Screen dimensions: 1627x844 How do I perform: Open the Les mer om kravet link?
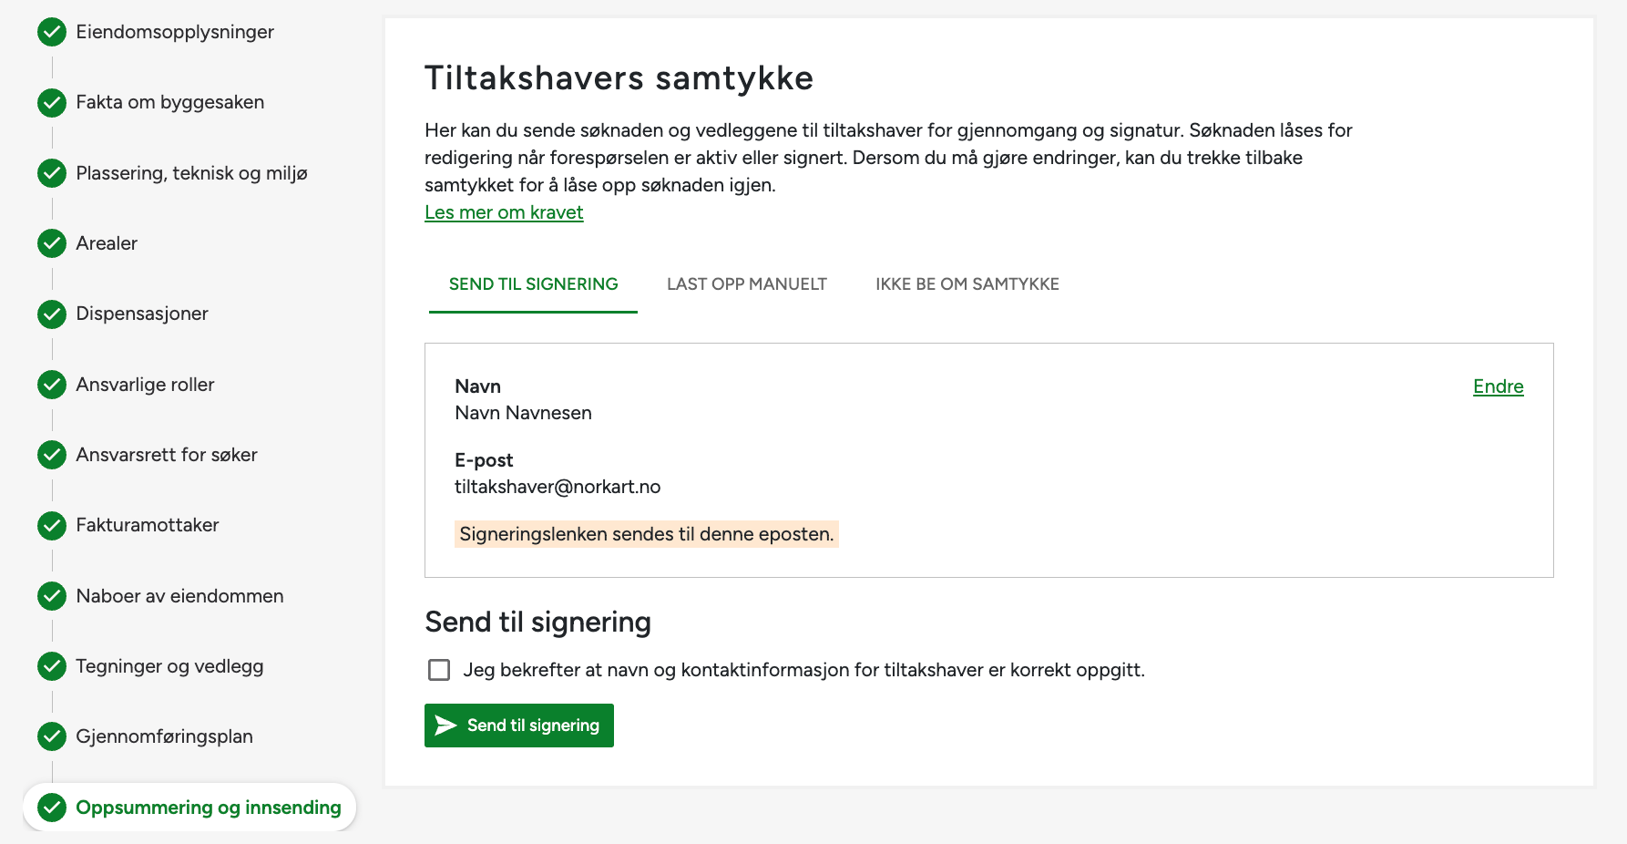504,212
